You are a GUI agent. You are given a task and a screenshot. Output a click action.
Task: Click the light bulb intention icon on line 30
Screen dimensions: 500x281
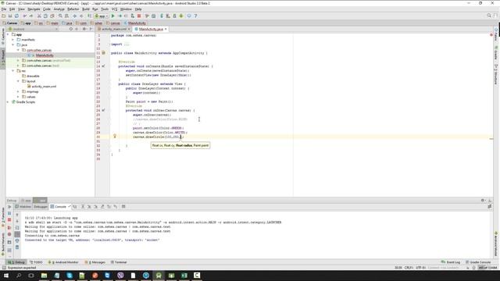(115, 137)
